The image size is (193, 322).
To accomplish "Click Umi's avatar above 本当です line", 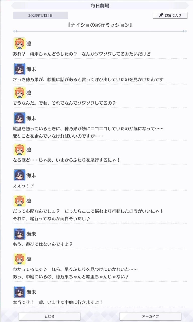I will (x=19, y=292).
